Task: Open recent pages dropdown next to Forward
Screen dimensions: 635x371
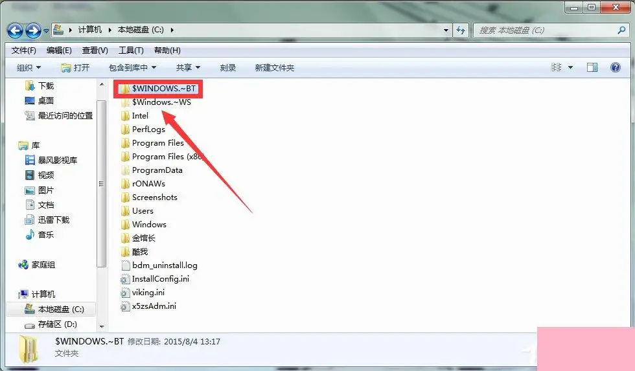Action: coord(46,30)
